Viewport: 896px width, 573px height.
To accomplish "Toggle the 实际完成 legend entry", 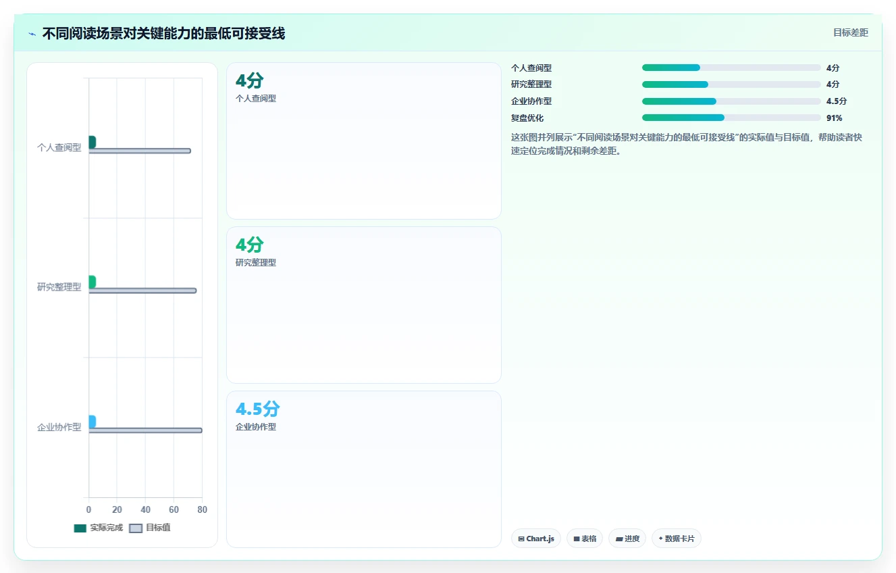I will [x=99, y=528].
